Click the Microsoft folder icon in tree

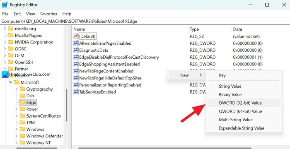tap(17, 82)
